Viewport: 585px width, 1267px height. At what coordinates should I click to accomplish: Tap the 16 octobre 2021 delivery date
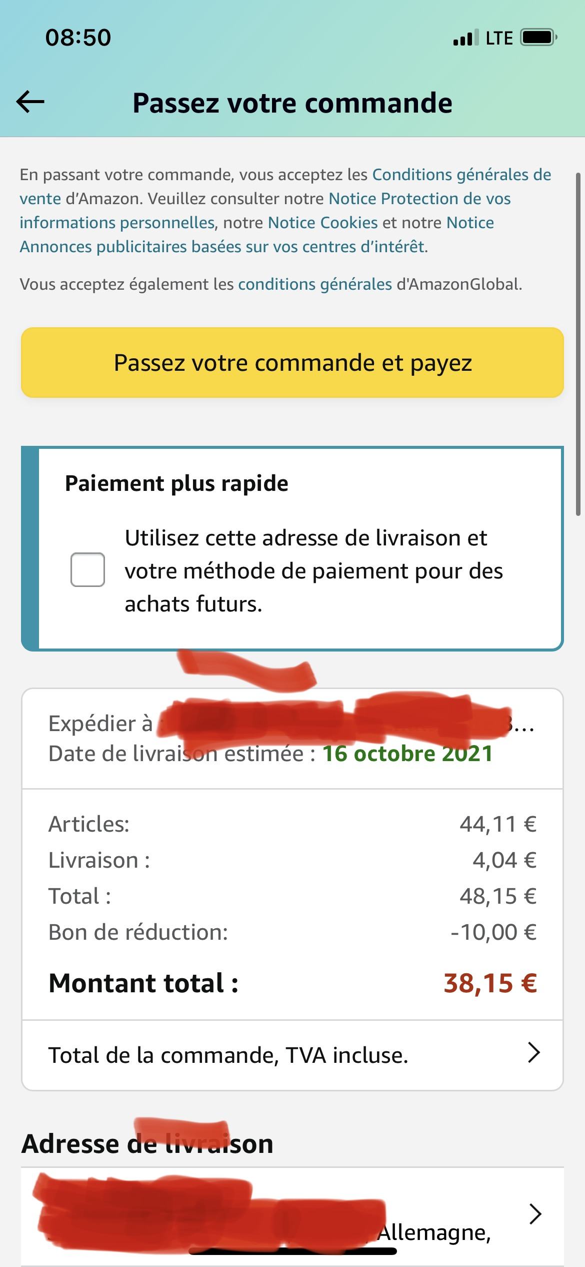[407, 754]
